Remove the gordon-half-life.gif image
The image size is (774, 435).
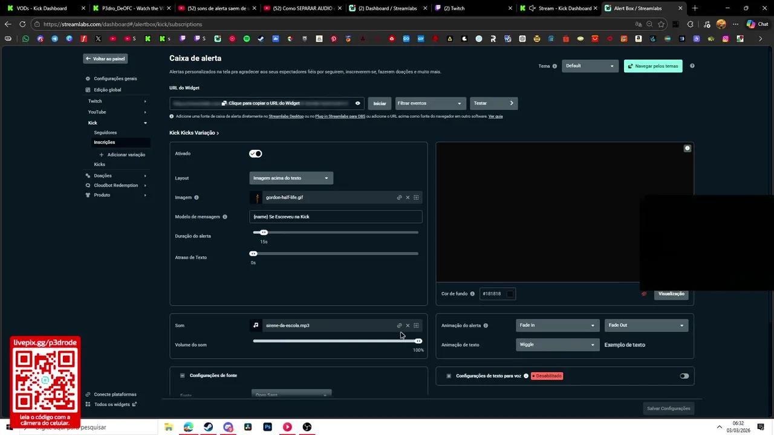(x=408, y=198)
